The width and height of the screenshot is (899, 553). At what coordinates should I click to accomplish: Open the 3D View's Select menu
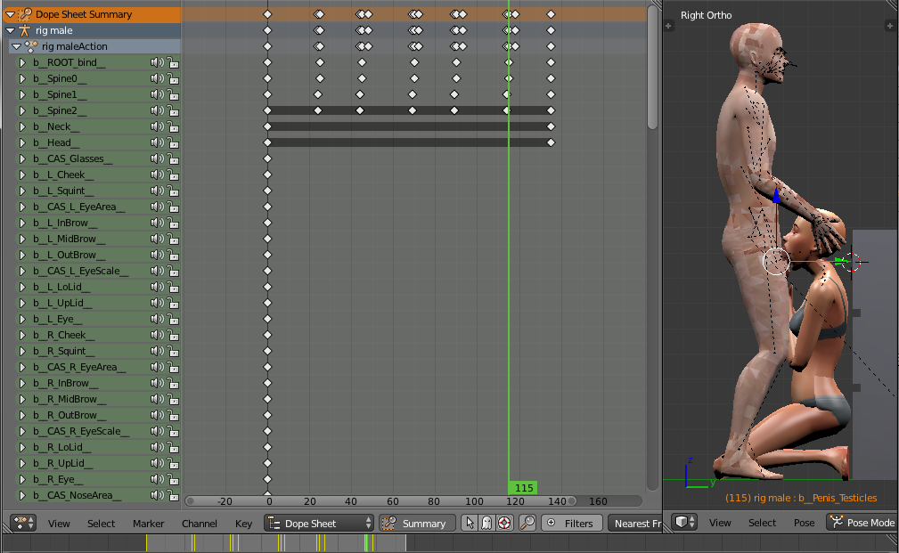coord(762,523)
